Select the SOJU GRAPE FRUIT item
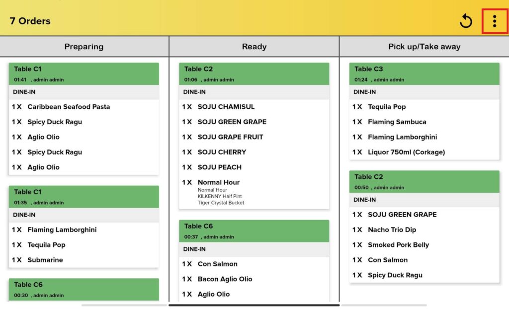This screenshot has height=309, width=509. point(231,137)
